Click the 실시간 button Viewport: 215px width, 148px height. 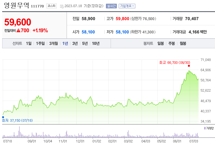pyautogui.click(x=111, y=6)
